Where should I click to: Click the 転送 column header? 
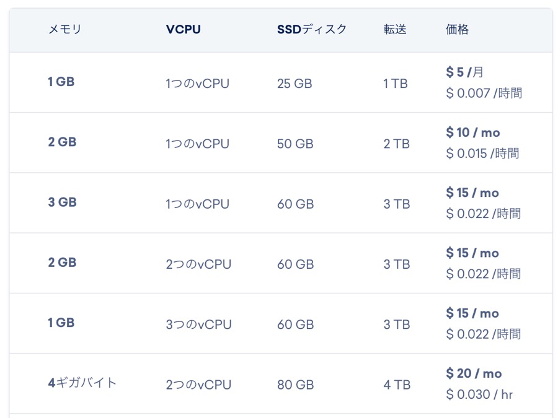tap(395, 29)
